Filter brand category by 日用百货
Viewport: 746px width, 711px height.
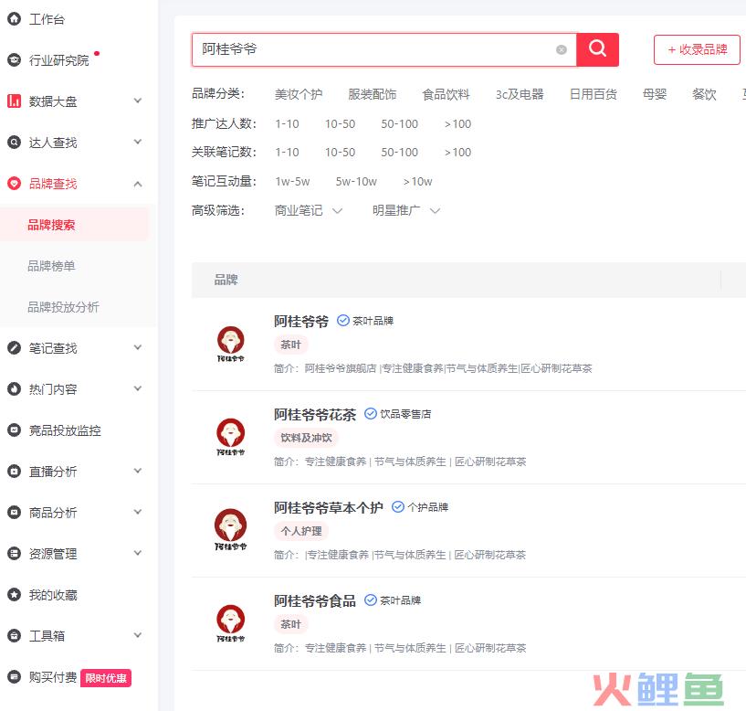click(594, 94)
